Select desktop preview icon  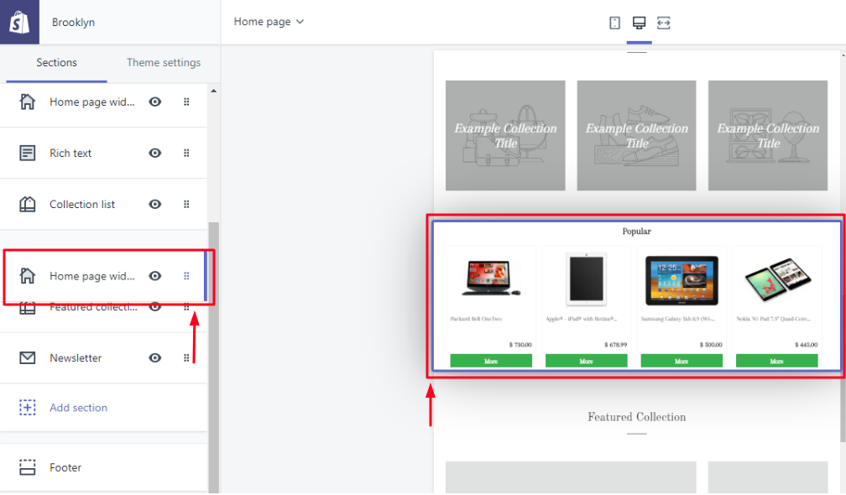pyautogui.click(x=639, y=23)
